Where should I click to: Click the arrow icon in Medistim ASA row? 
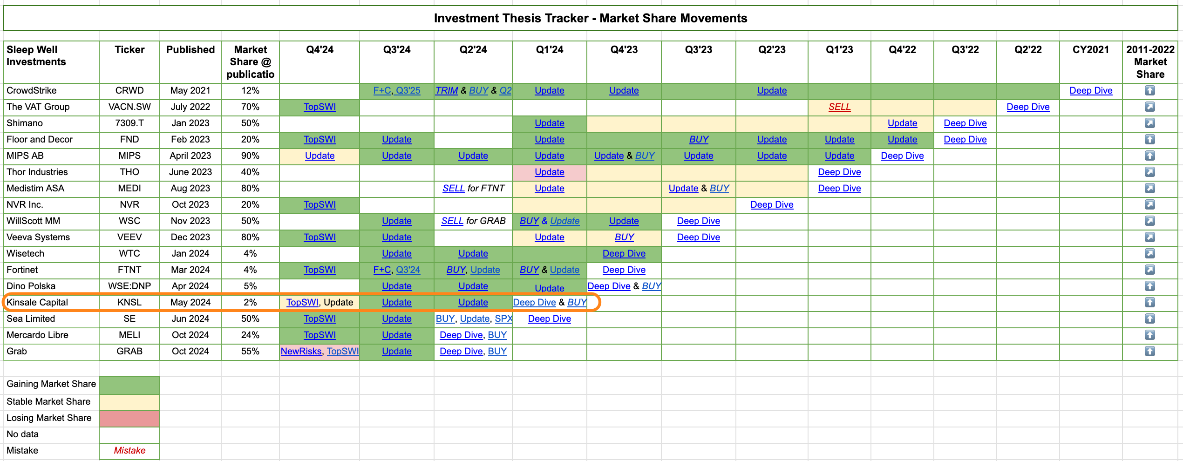click(x=1149, y=188)
